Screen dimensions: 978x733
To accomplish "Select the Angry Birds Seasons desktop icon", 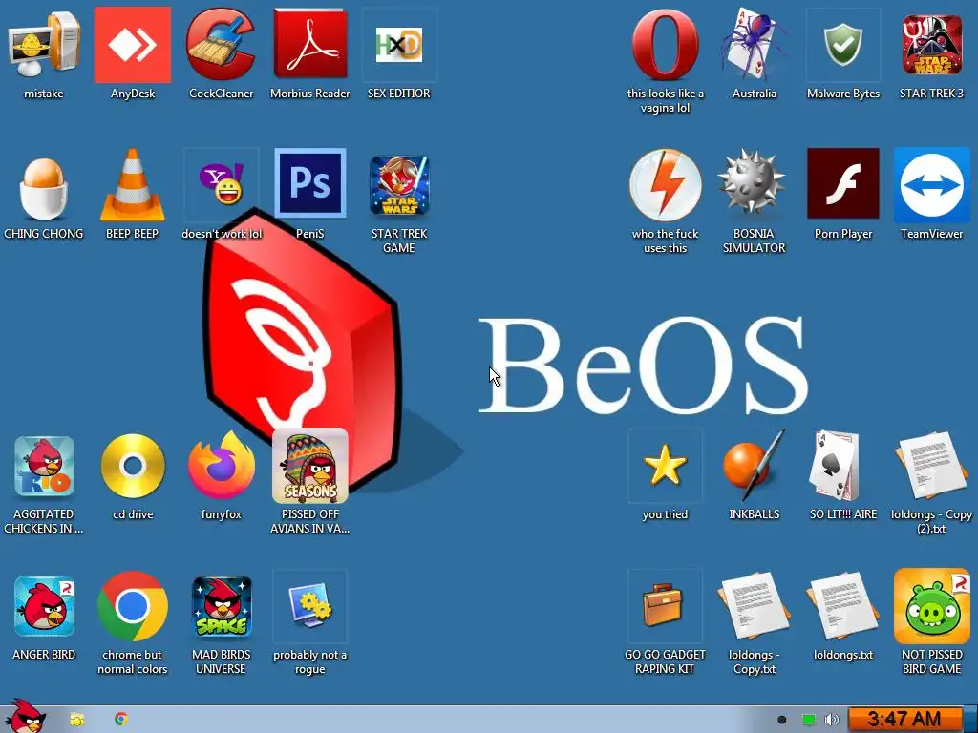I will pos(310,466).
